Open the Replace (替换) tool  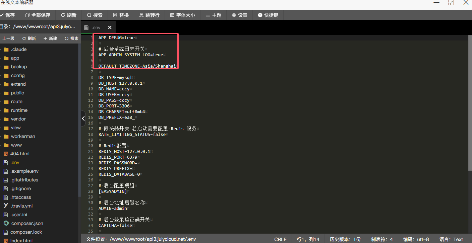point(121,15)
